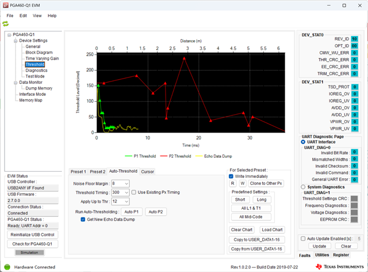Switch to the Cursor tab
368x272 pixels.
[147, 172]
